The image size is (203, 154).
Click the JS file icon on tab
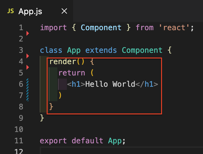click(11, 11)
